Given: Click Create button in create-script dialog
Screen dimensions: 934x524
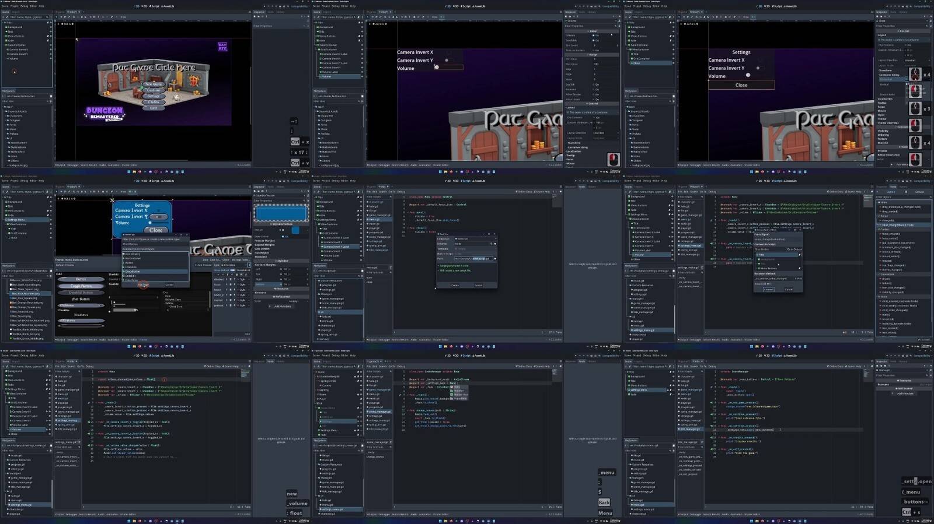Looking at the screenshot, I should pyautogui.click(x=455, y=285).
